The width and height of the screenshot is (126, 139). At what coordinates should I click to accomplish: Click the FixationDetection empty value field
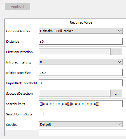point(74,52)
